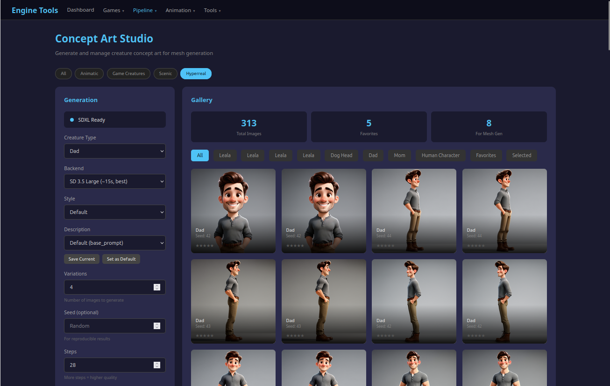Screen dimensions: 610x386
Task: Click the Variations field spinner arrows
Action: coord(157,287)
